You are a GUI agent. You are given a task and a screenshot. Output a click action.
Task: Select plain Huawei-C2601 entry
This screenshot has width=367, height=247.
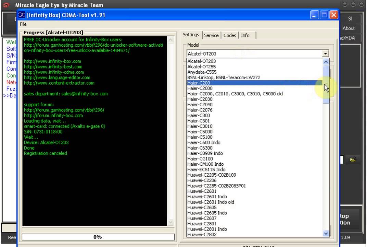click(254, 191)
